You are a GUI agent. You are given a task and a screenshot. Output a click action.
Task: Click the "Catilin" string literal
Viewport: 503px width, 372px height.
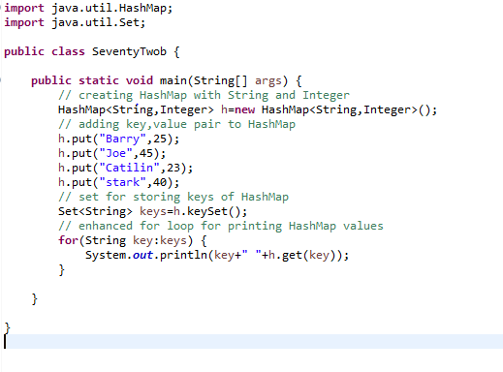(129, 168)
